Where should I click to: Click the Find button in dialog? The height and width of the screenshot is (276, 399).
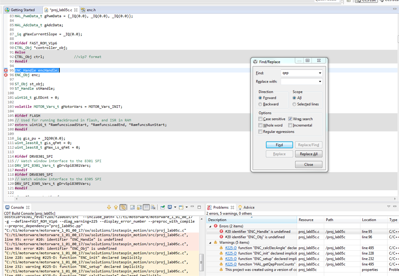tap(279, 145)
